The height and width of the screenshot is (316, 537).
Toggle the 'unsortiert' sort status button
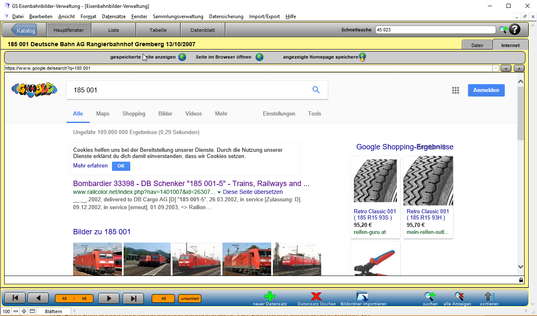coord(190,298)
